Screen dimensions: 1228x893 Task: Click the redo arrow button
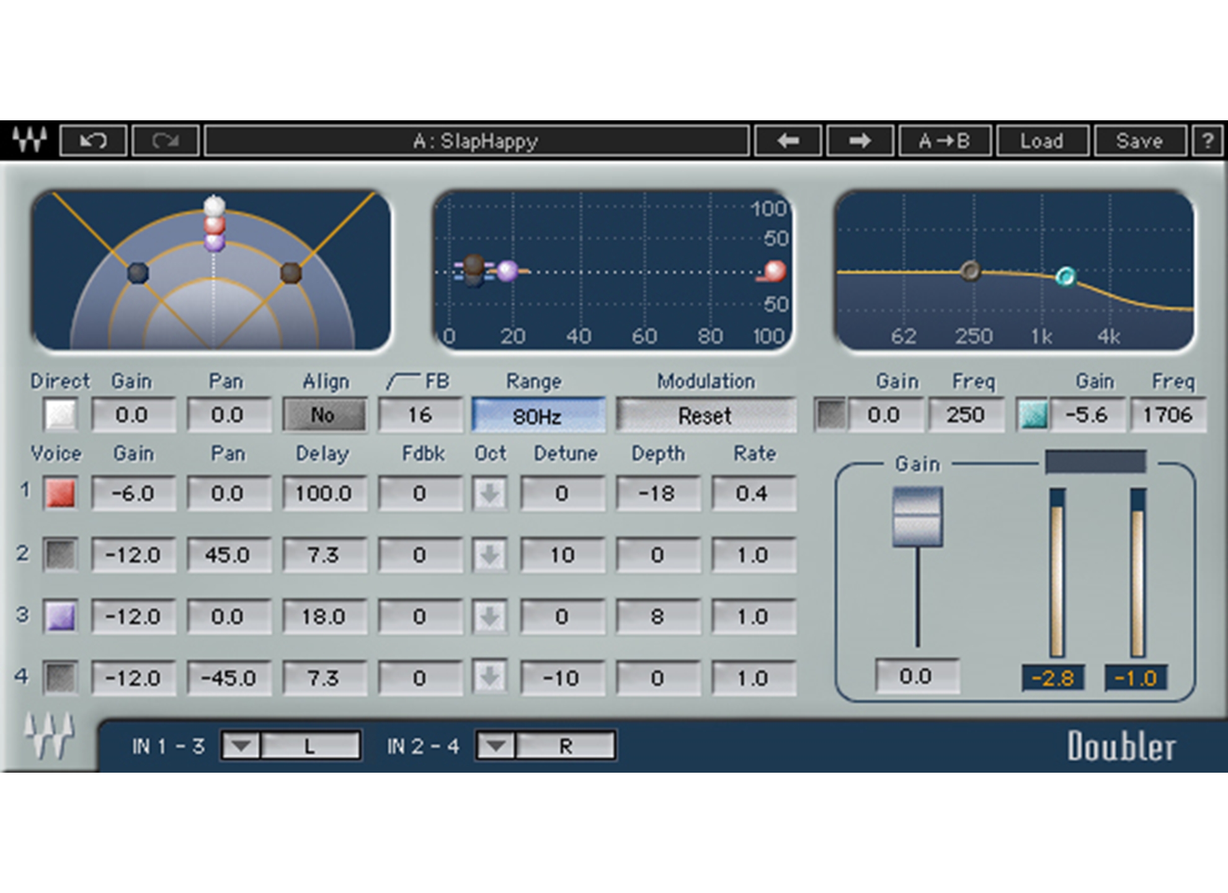pyautogui.click(x=166, y=141)
